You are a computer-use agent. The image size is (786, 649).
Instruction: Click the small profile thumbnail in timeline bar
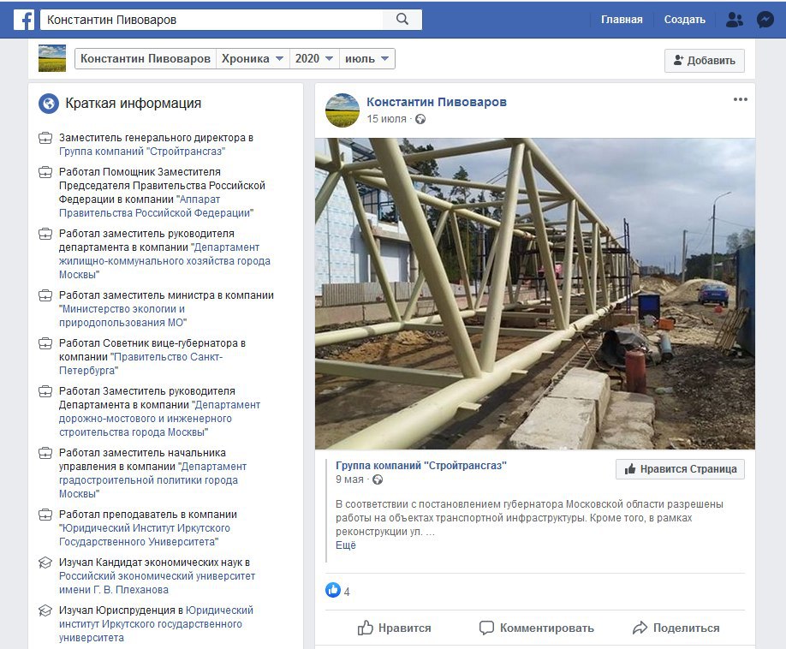(52, 58)
